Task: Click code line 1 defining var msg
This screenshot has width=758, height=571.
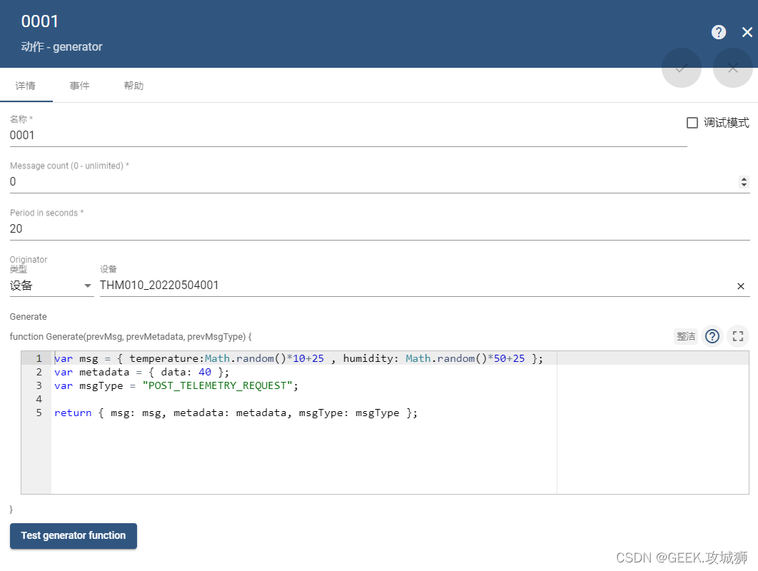Action: pyautogui.click(x=298, y=358)
